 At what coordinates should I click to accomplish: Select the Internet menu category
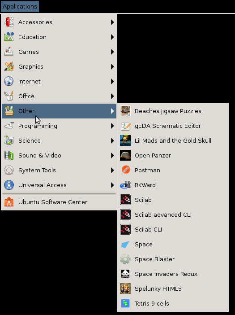click(x=59, y=81)
